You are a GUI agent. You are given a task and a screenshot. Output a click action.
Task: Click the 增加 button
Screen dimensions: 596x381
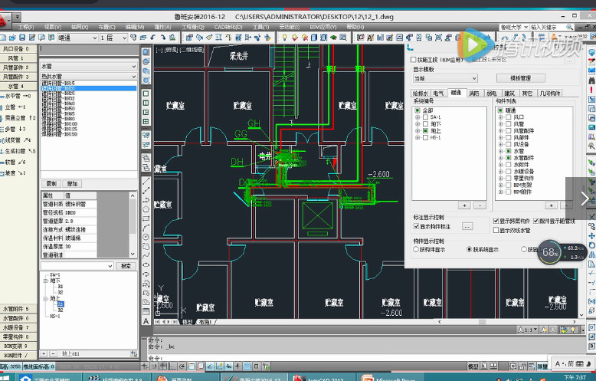72,184
